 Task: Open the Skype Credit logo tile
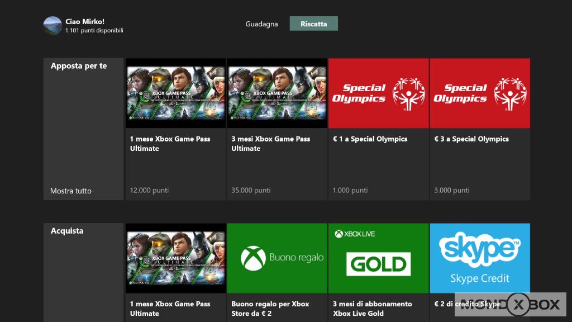coord(479,258)
